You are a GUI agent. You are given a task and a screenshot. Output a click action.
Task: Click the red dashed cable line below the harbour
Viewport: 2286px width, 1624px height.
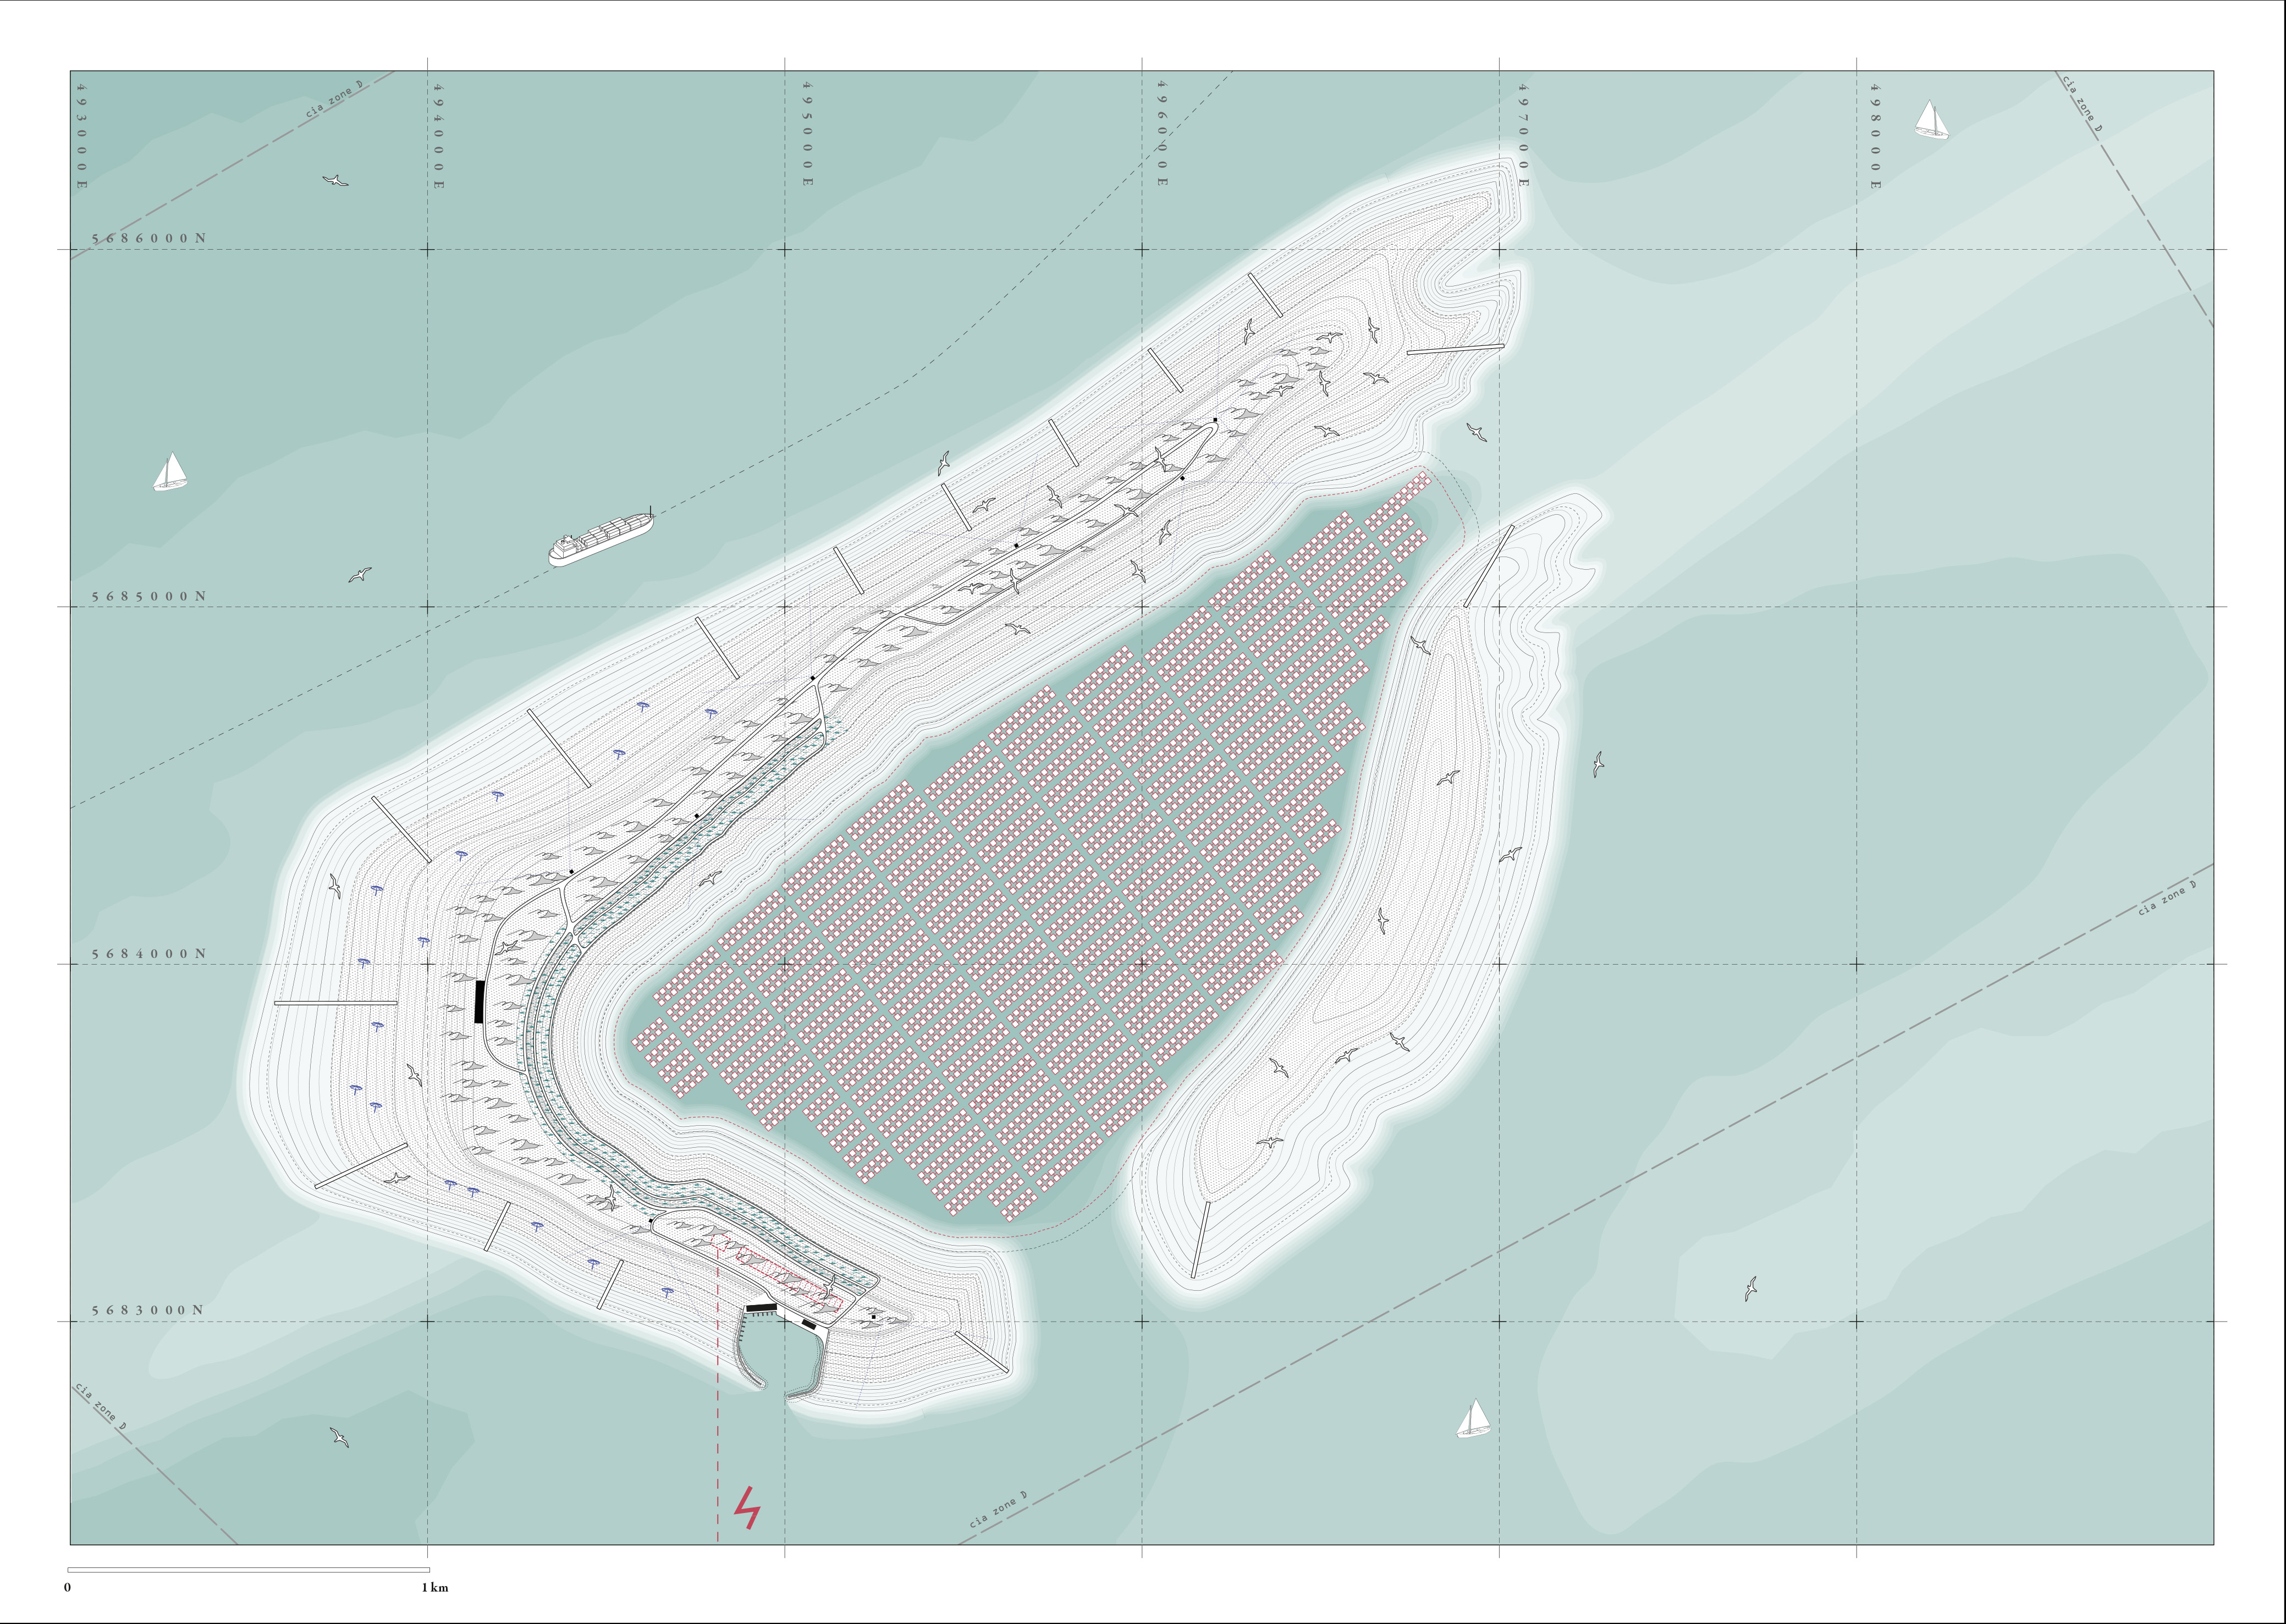(718, 1450)
